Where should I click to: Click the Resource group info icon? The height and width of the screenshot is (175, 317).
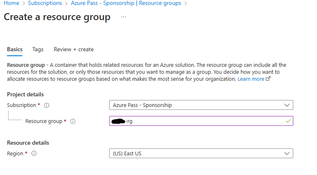73,121
